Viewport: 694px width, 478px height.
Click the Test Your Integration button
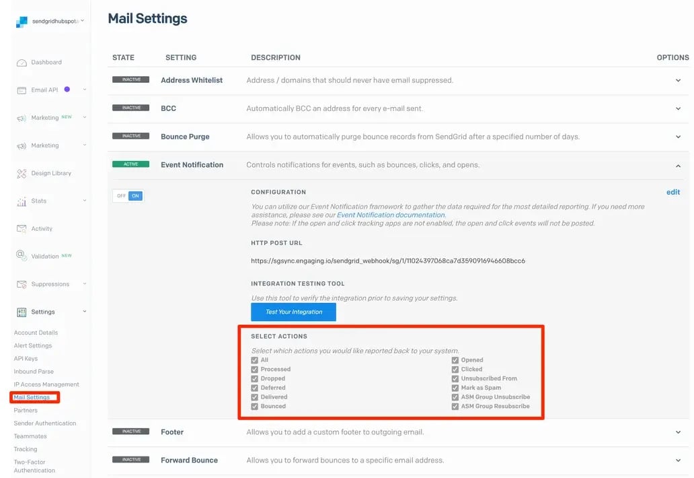[293, 312]
